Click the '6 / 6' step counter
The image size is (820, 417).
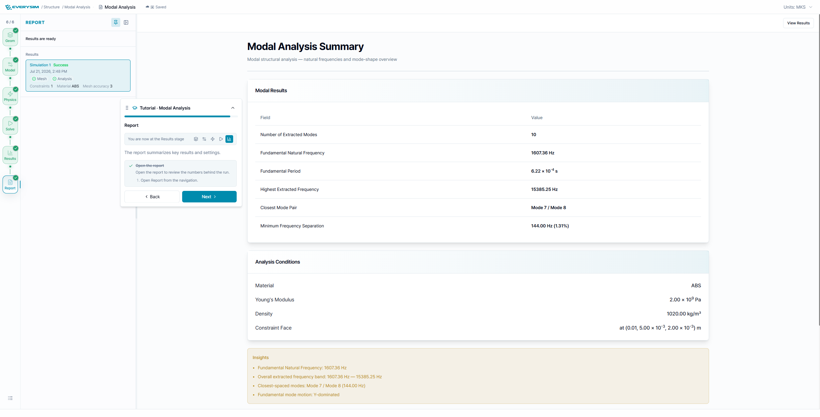point(10,22)
